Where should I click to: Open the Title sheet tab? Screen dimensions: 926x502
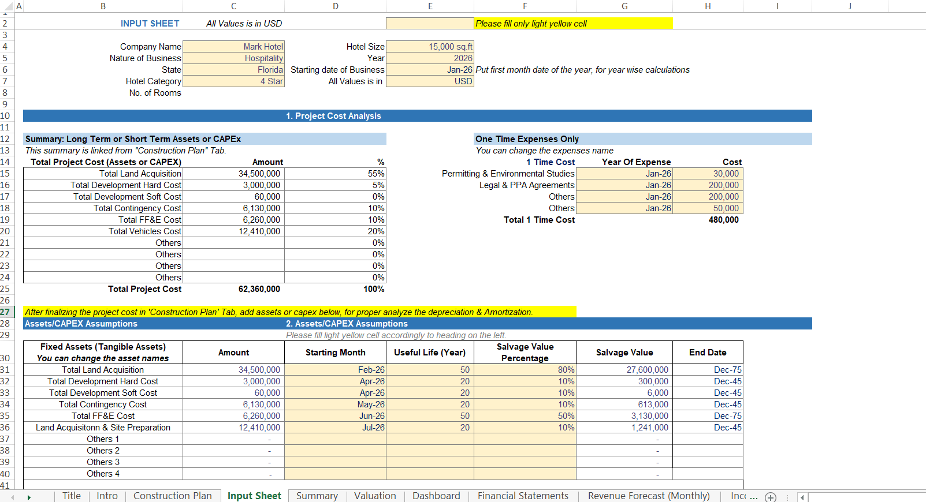click(72, 496)
